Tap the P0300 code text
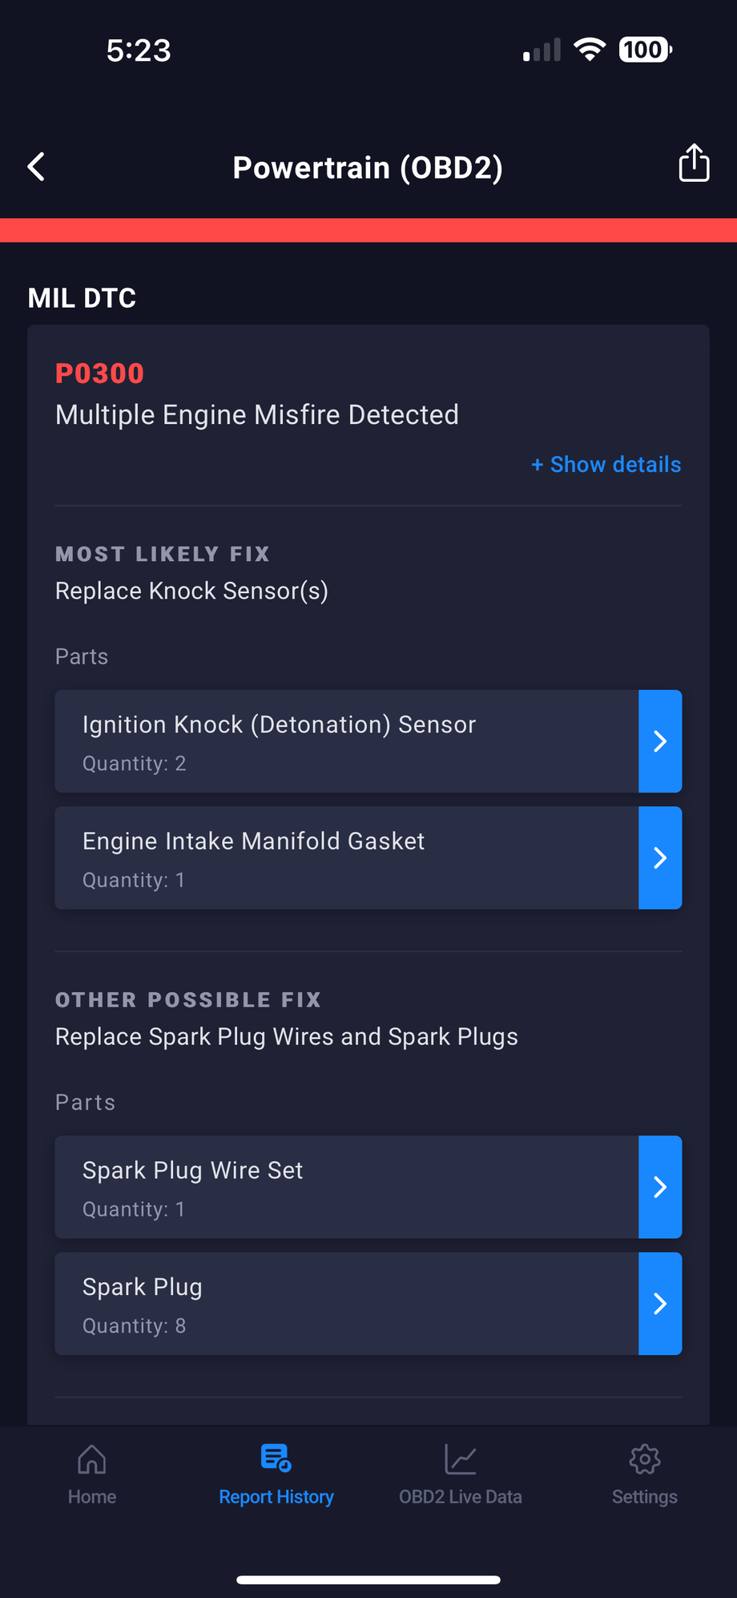 [99, 373]
